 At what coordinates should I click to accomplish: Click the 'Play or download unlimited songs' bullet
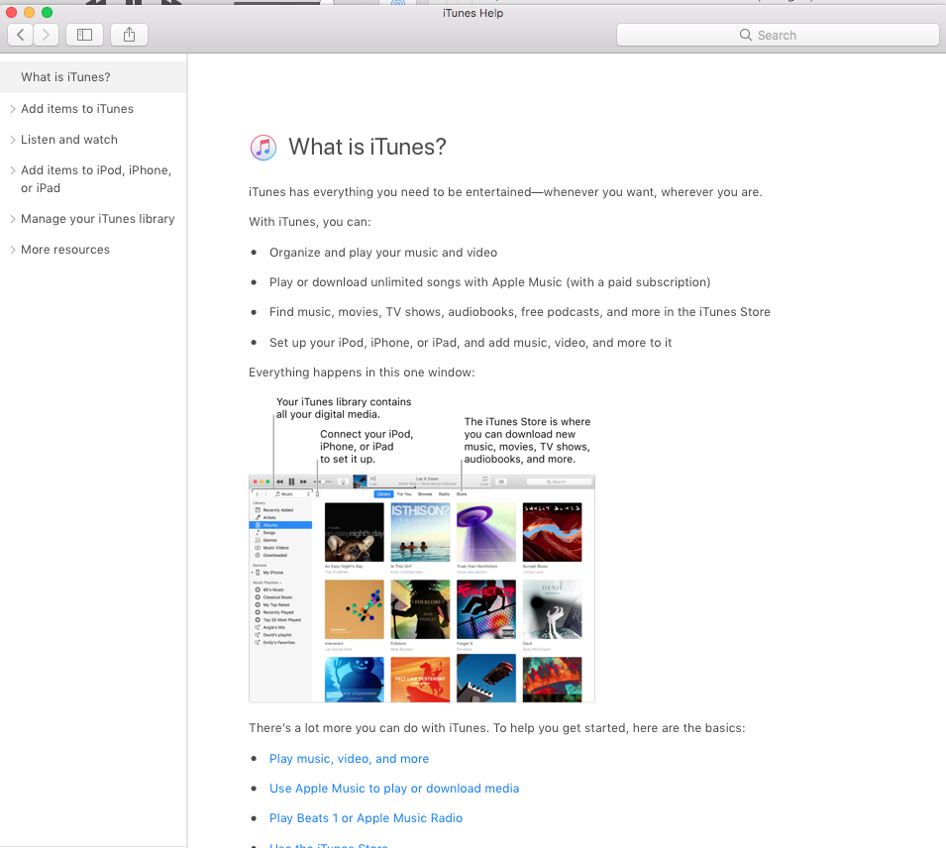coord(489,282)
